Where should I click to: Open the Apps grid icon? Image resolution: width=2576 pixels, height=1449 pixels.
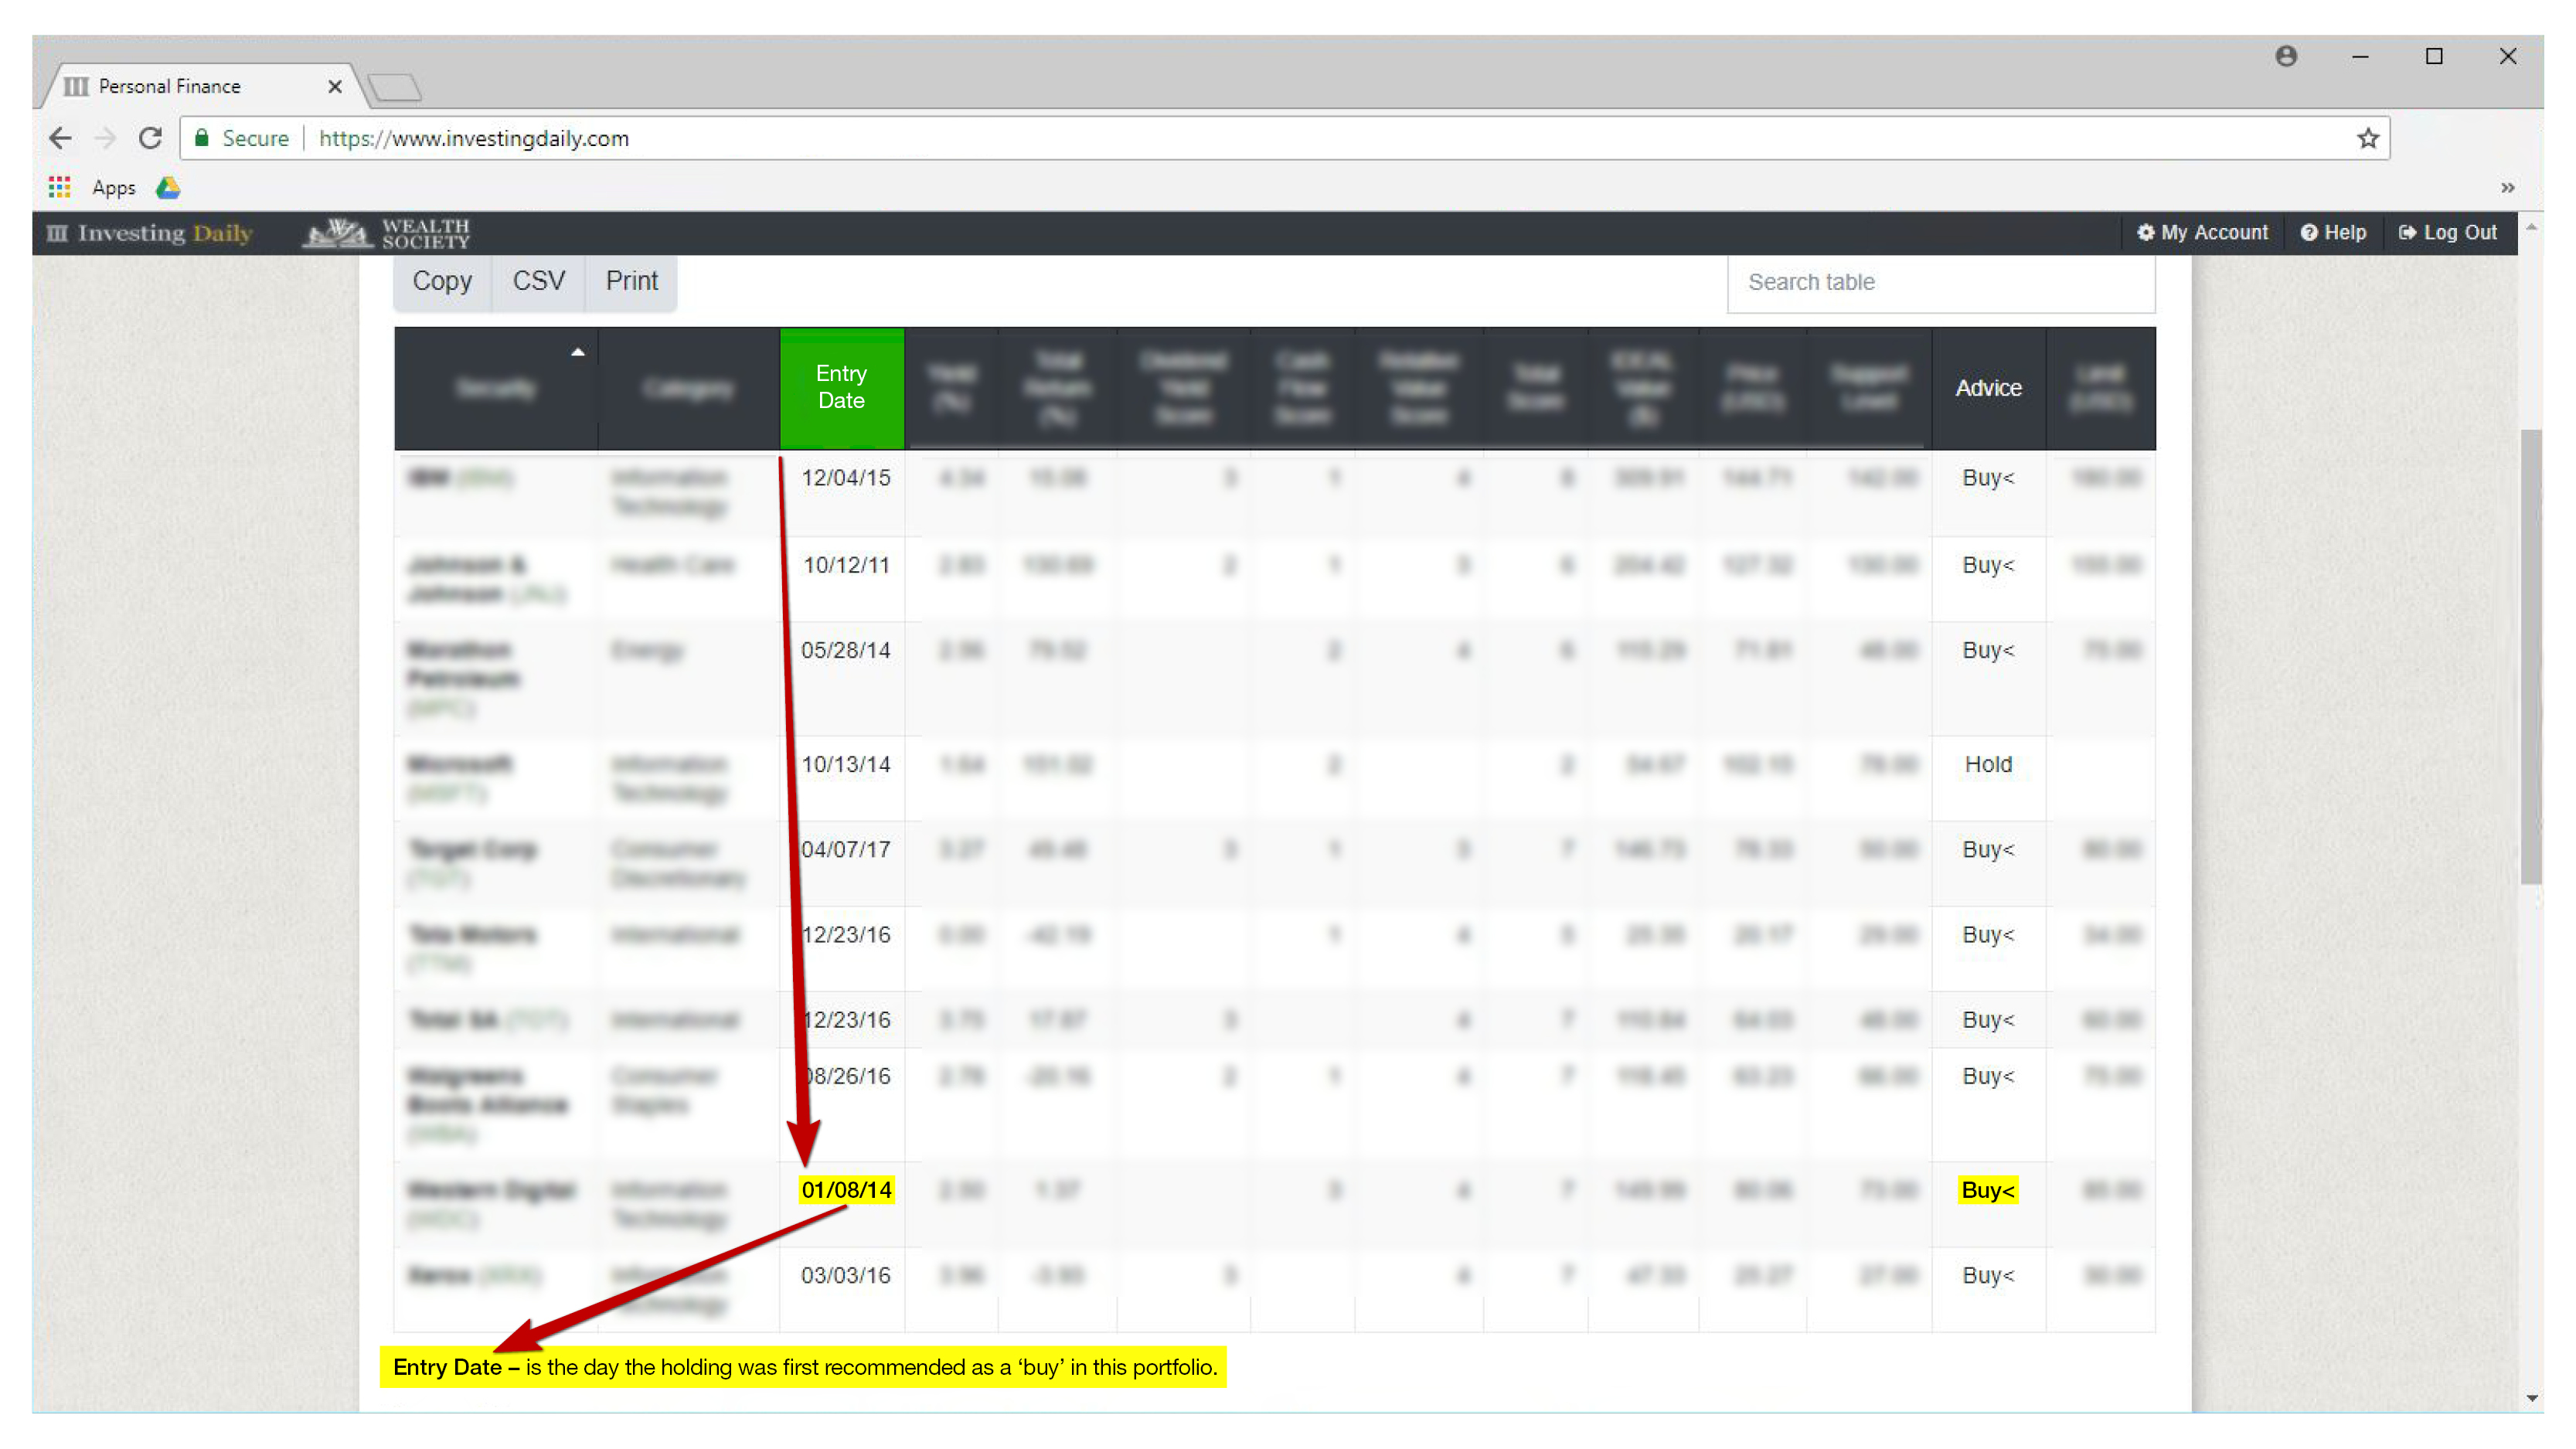point(59,187)
